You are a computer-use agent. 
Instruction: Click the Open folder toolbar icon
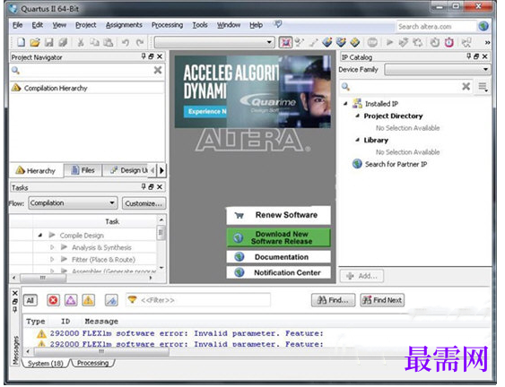pos(35,42)
